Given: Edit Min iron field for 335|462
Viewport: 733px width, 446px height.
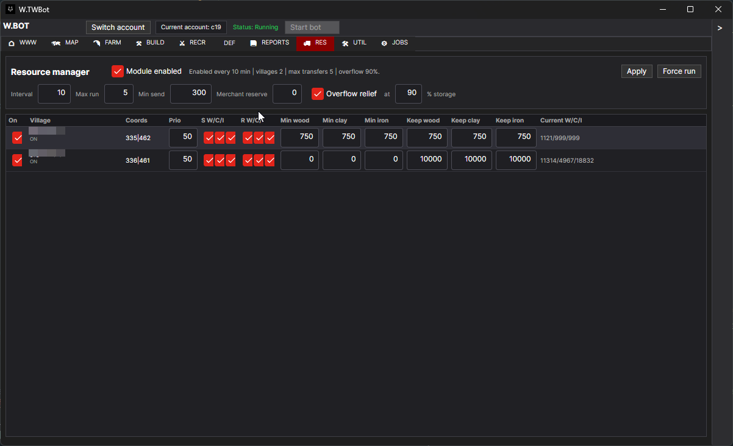Looking at the screenshot, I should pos(384,138).
